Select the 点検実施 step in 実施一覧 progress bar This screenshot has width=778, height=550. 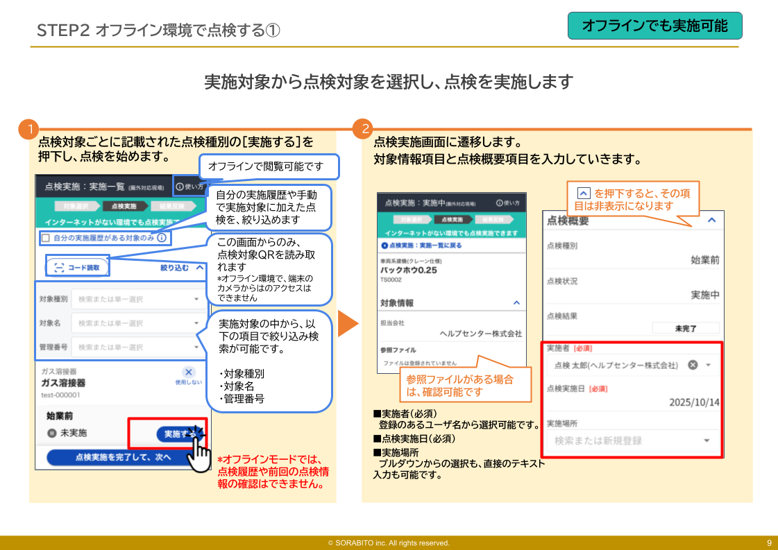coord(124,206)
